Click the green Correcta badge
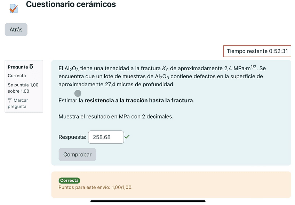Image resolution: width=295 pixels, height=205 pixels. pyautogui.click(x=69, y=181)
